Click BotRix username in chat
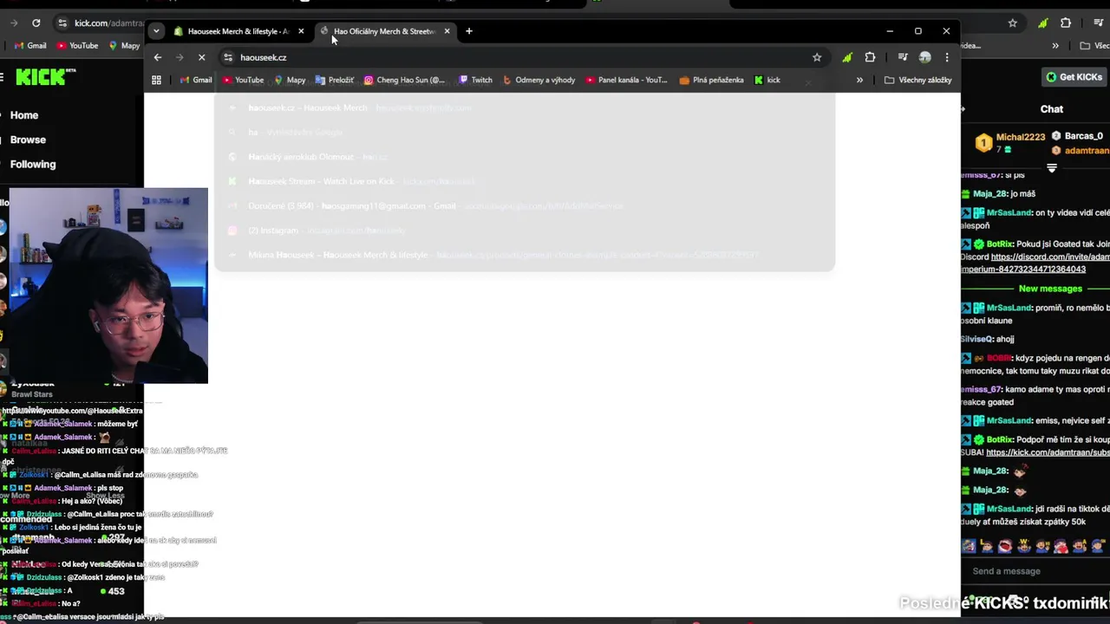This screenshot has width=1110, height=624. tap(1000, 244)
